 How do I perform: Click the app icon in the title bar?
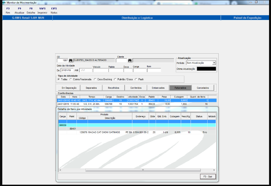pyautogui.click(x=4, y=3)
